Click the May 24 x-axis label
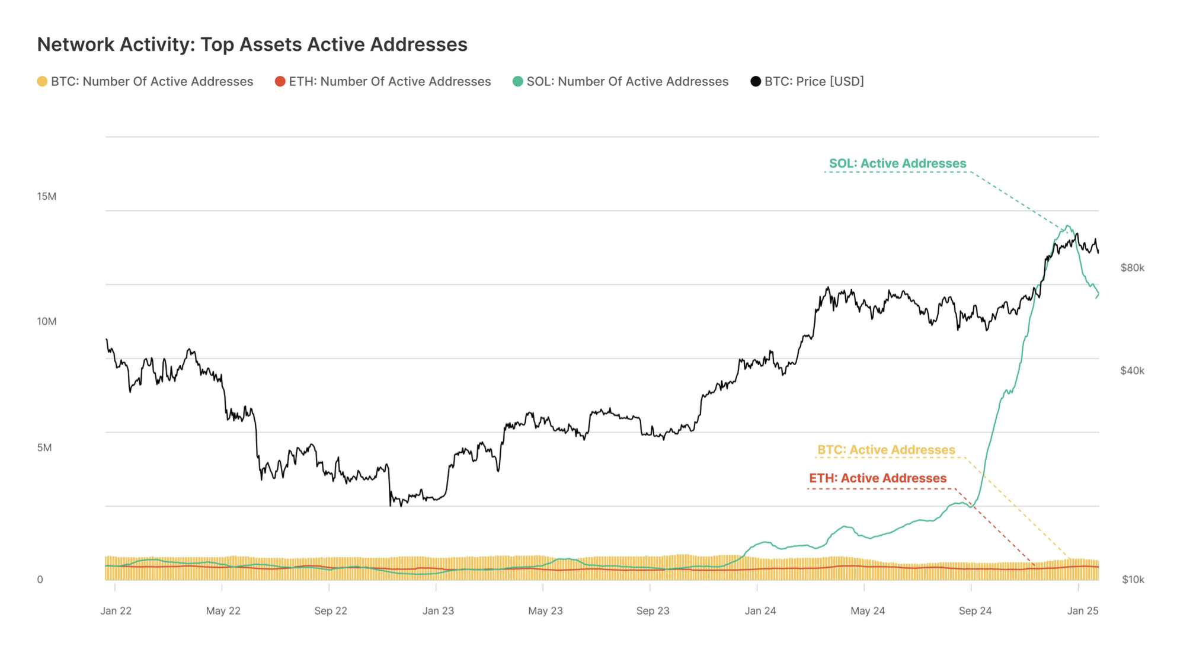The image size is (1177, 659). (x=868, y=611)
